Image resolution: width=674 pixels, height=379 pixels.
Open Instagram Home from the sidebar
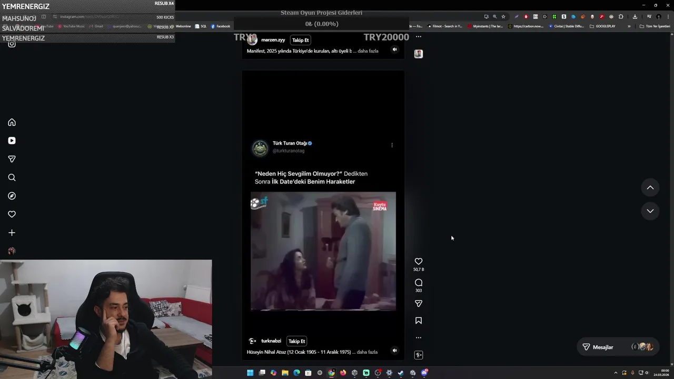pos(12,122)
